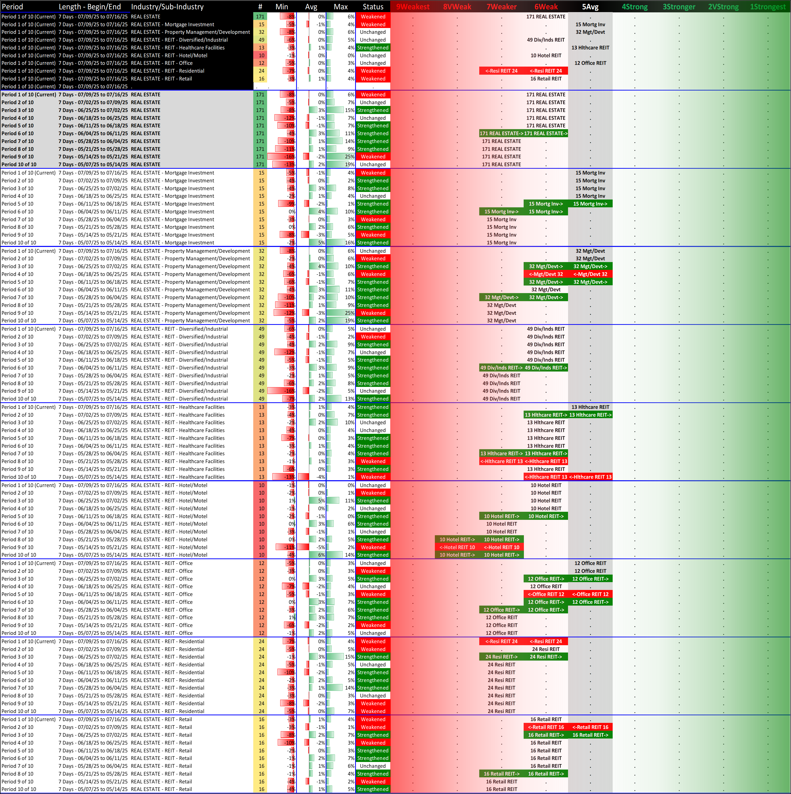Click '12 Office REIT' in the top summary block
791x794 pixels.
[590, 63]
